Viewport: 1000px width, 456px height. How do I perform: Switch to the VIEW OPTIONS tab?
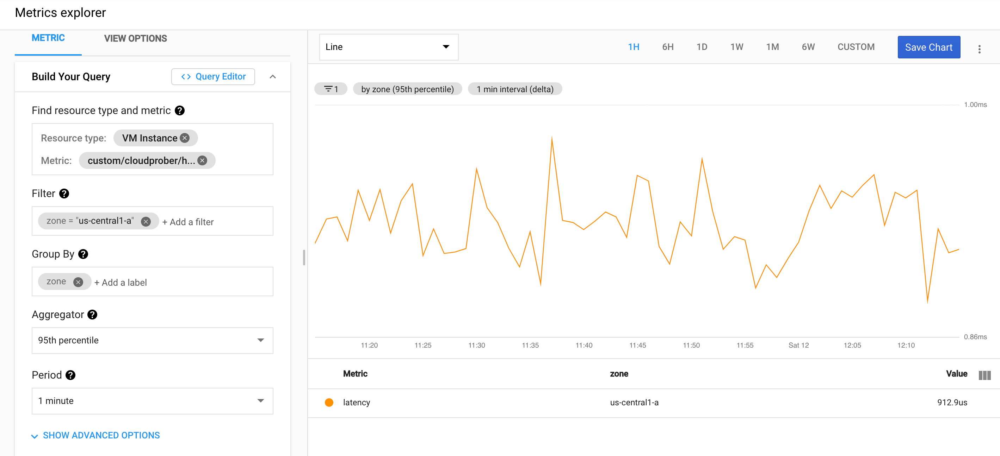tap(135, 38)
